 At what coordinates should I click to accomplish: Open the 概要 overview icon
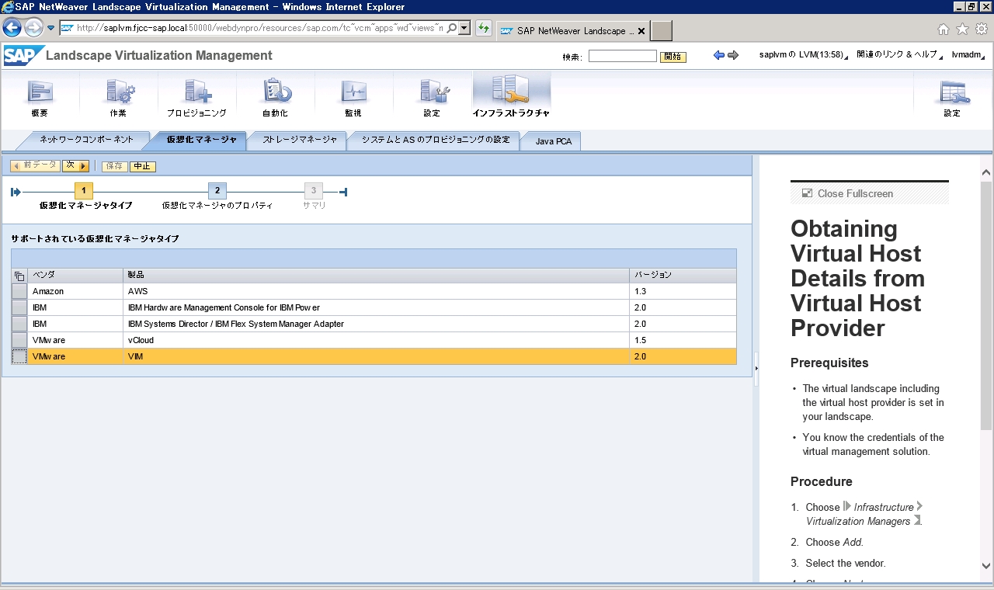point(40,96)
